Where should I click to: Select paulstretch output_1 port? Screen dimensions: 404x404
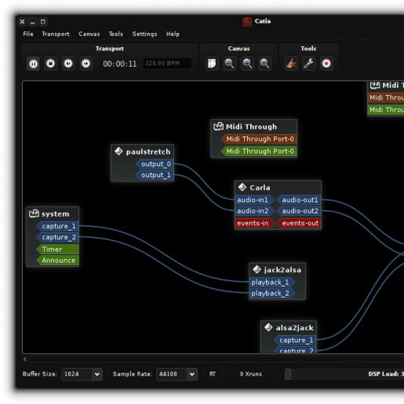coord(155,175)
